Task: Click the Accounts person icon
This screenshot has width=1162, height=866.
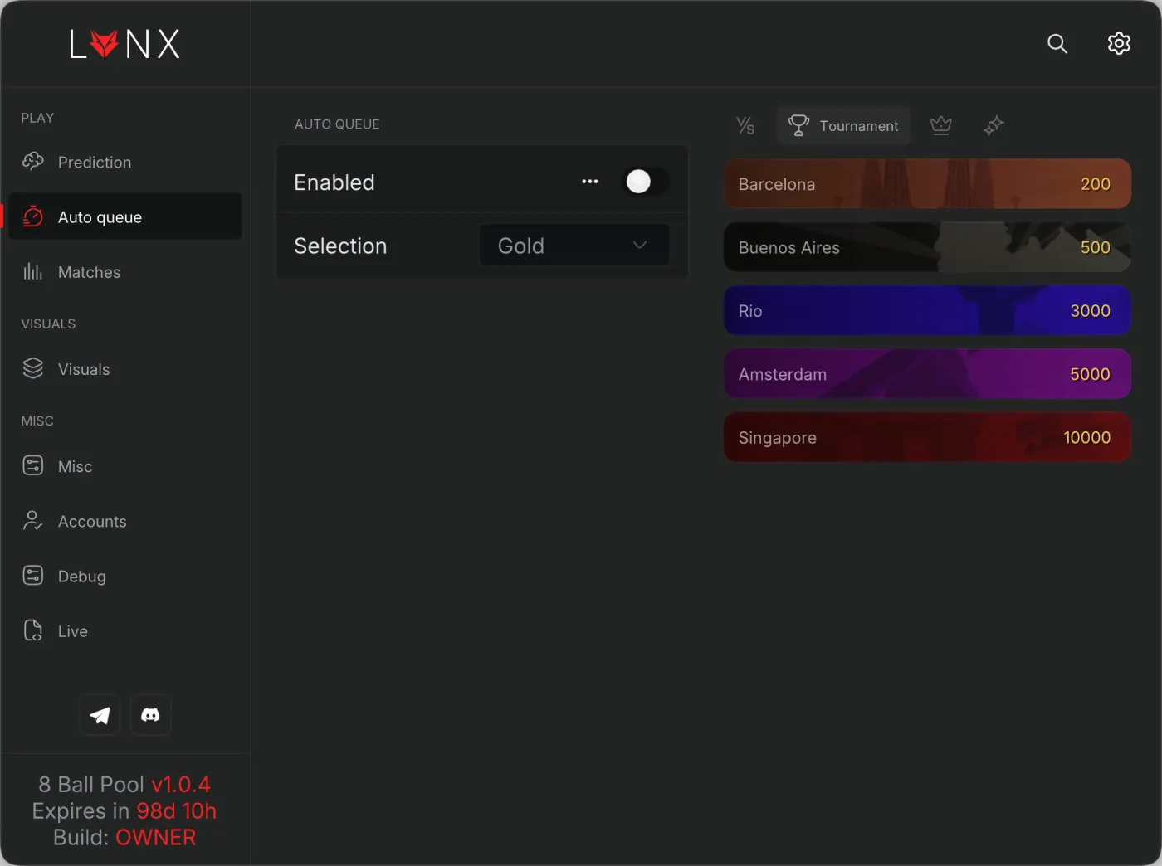Action: click(x=33, y=520)
